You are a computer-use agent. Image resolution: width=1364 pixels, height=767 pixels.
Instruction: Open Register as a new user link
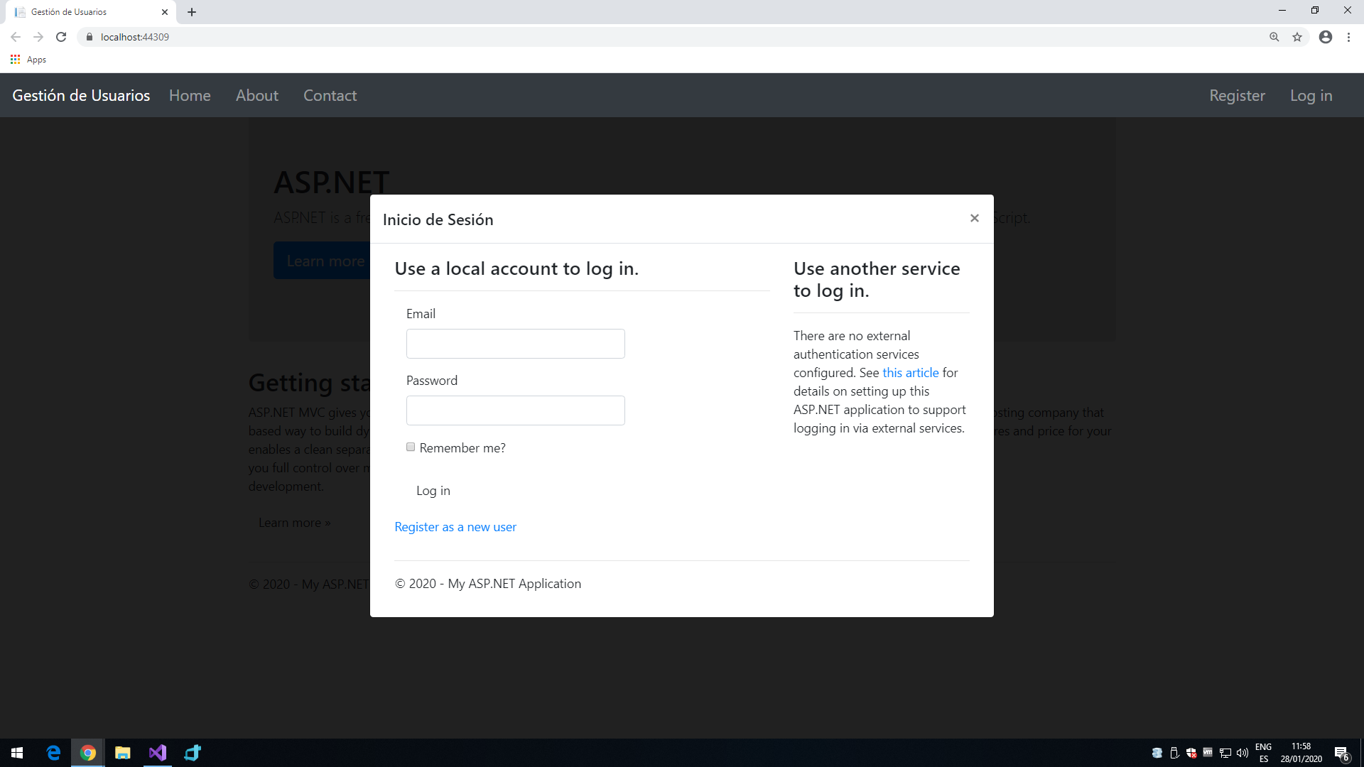pos(455,526)
